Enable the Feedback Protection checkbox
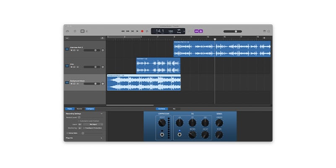This screenshot has height=168, width=336. (84, 128)
